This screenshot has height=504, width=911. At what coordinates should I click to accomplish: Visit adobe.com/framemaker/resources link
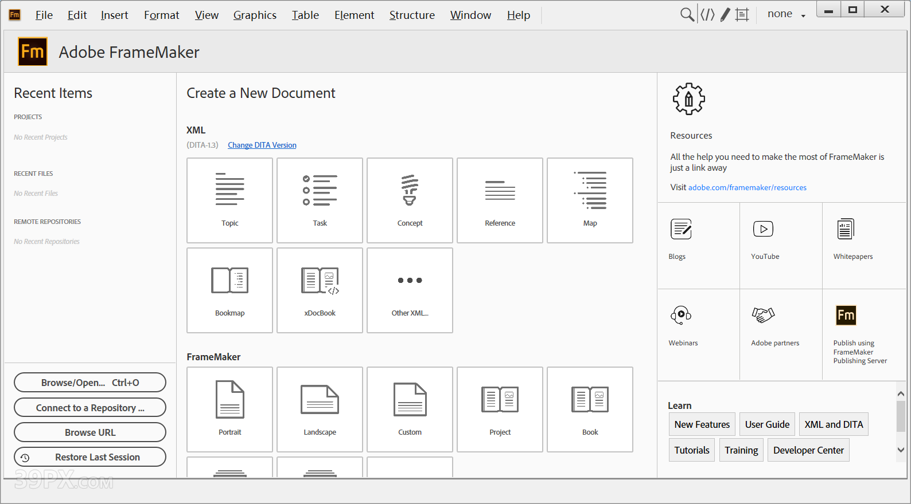747,187
